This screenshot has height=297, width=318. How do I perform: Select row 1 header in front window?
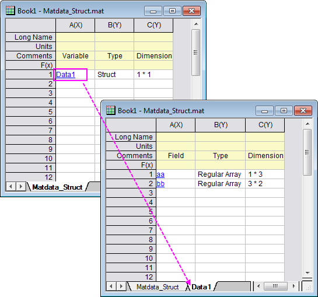(x=131, y=174)
